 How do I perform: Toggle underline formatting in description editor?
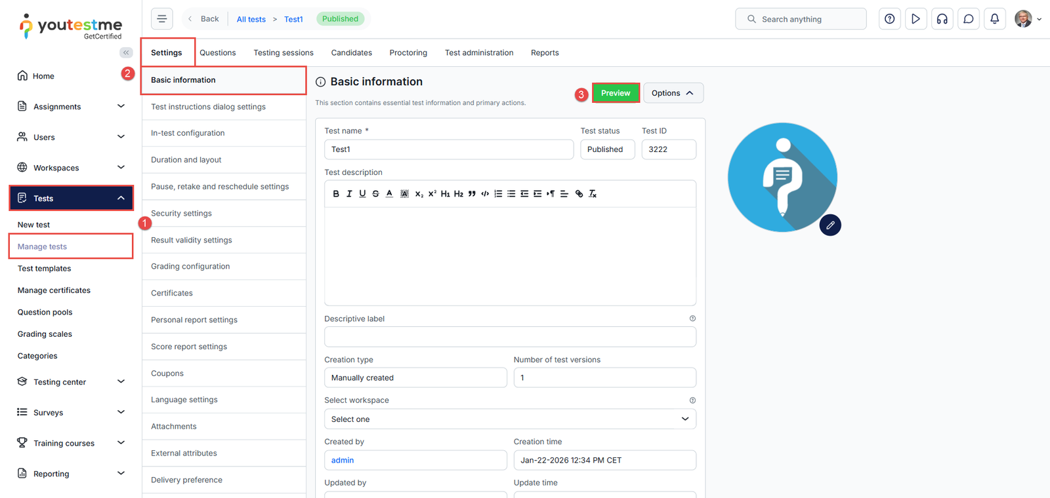tap(362, 194)
